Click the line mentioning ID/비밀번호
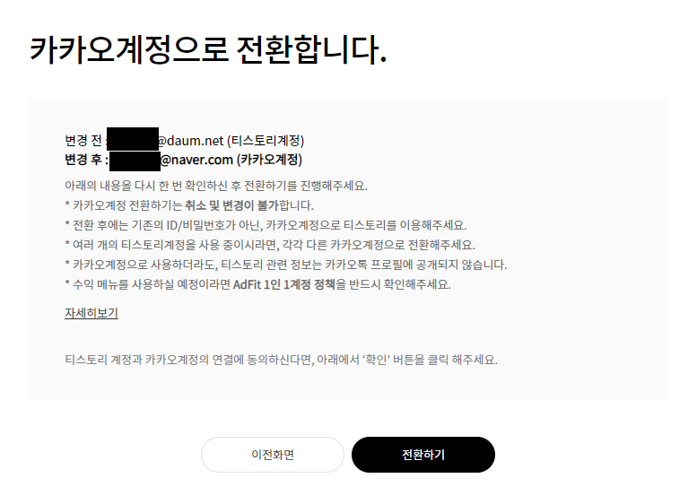 pos(266,225)
